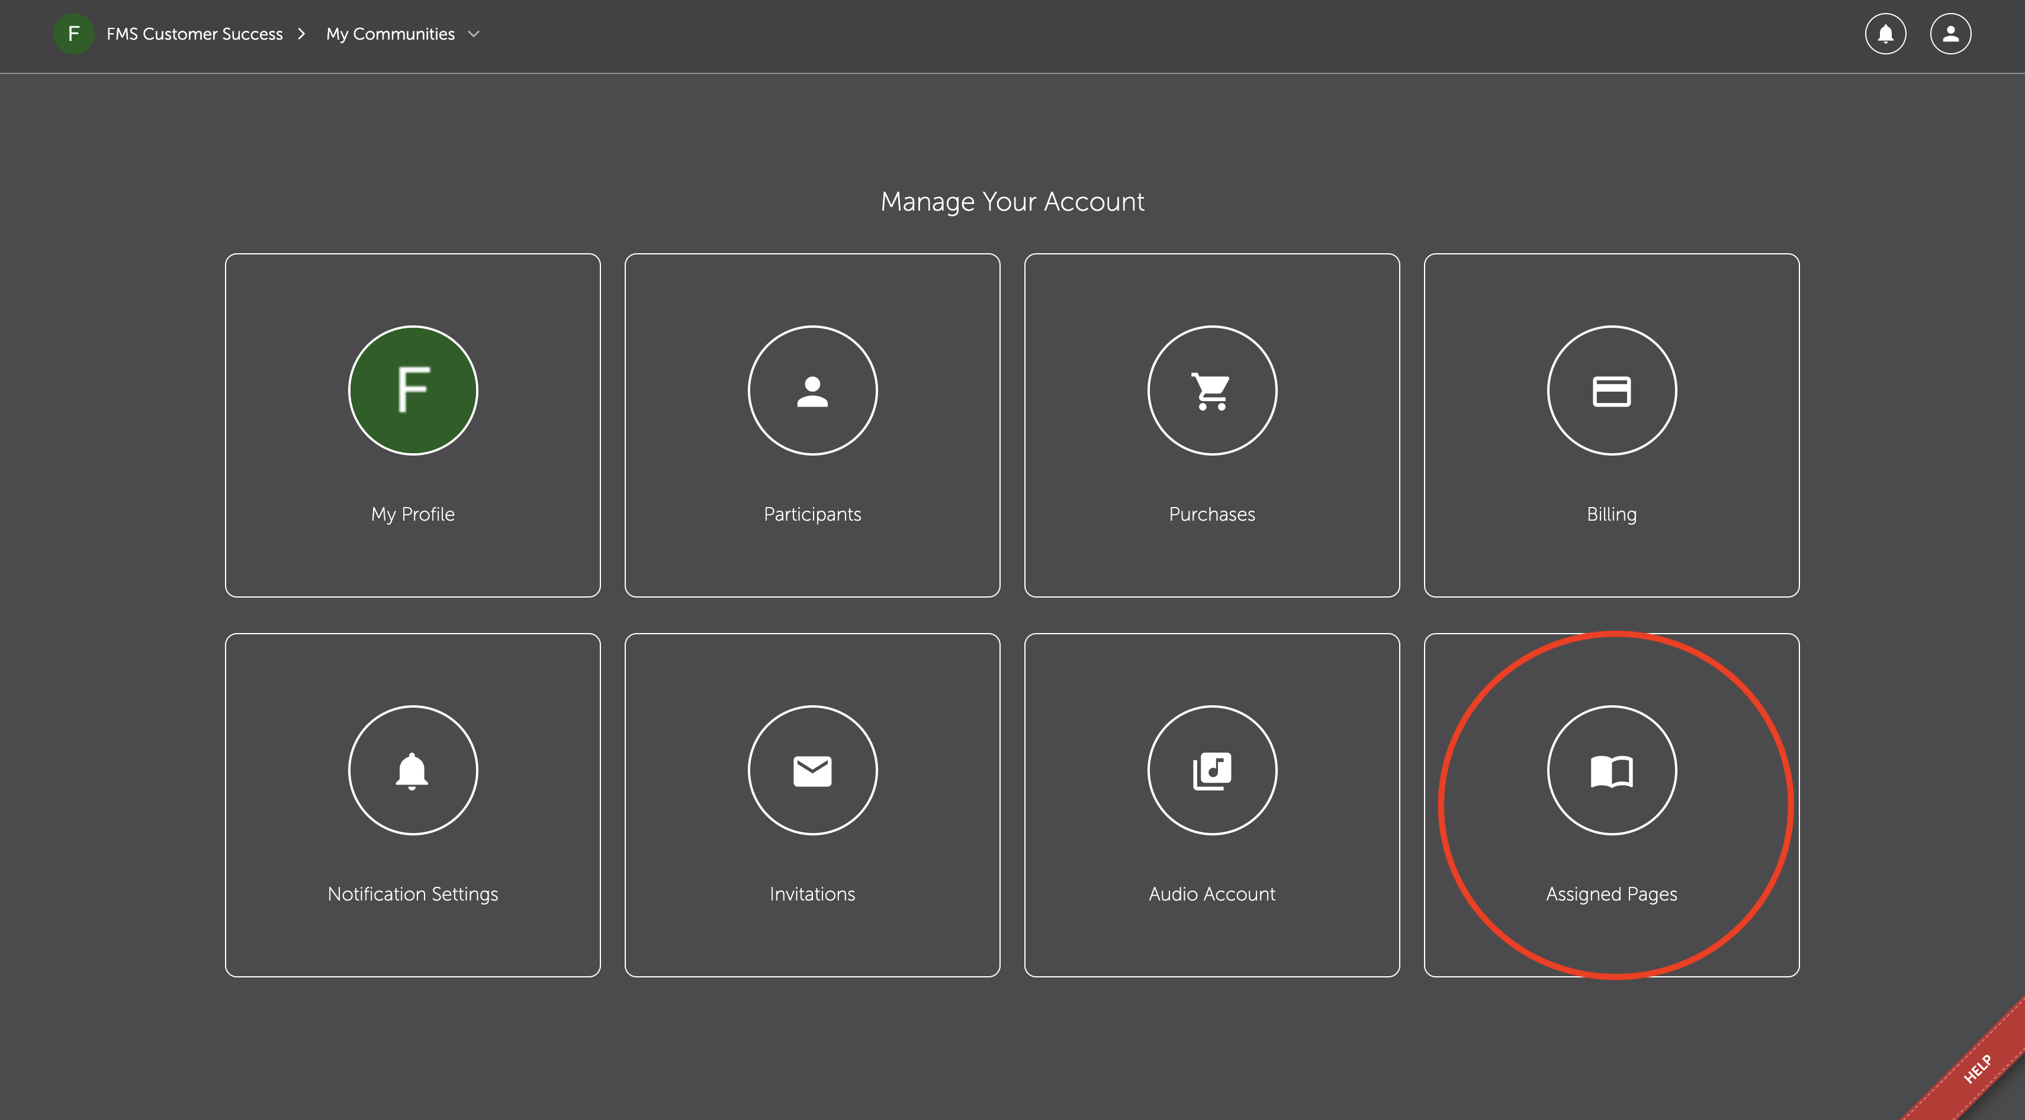The width and height of the screenshot is (2025, 1120).
Task: Click the green F logo in the header
Action: (x=74, y=34)
